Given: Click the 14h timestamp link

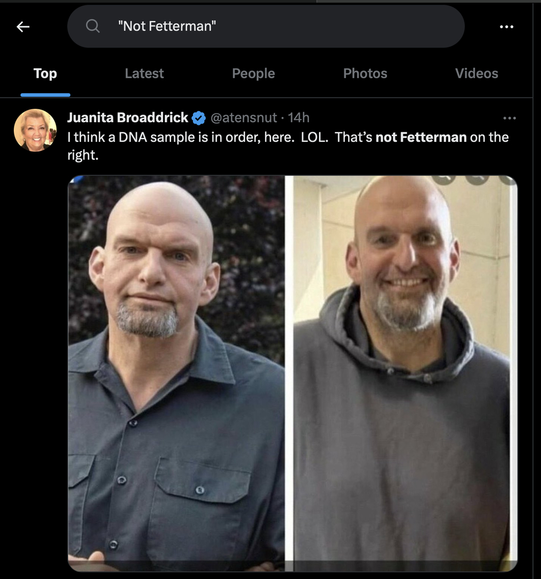Looking at the screenshot, I should pos(298,117).
